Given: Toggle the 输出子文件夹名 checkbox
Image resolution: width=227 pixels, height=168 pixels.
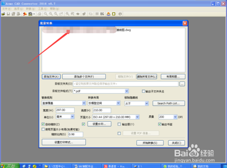Looking at the screenshot, I should (143, 91).
